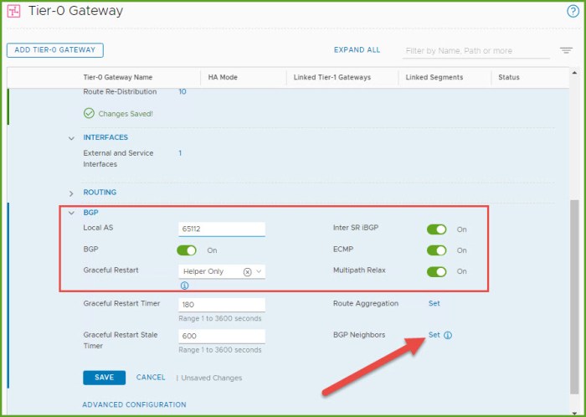The height and width of the screenshot is (417, 586).
Task: Click Expand All link
Action: (357, 50)
